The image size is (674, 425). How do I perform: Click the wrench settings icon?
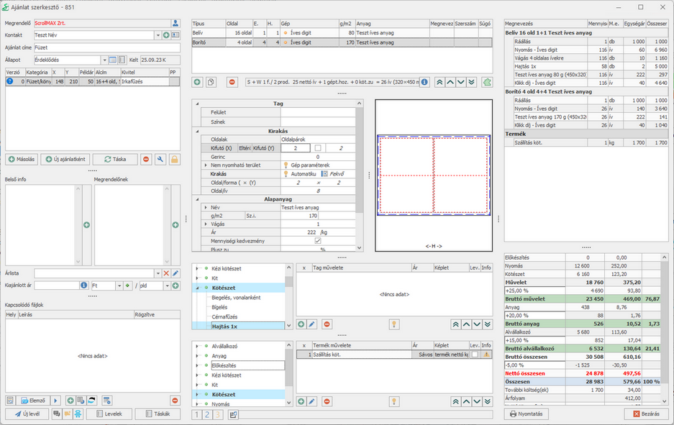tap(160, 159)
